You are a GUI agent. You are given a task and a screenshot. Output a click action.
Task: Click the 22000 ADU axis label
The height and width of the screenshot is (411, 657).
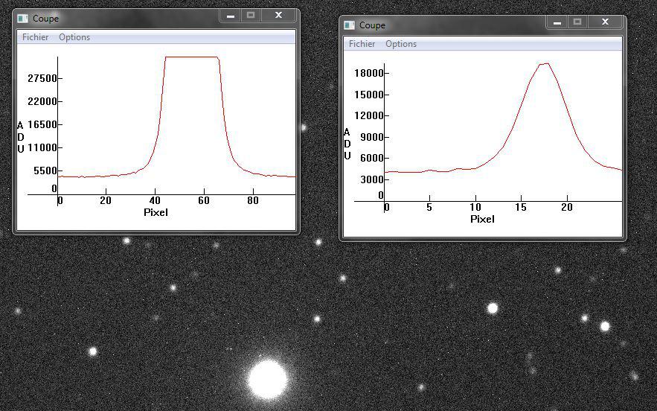(42, 101)
